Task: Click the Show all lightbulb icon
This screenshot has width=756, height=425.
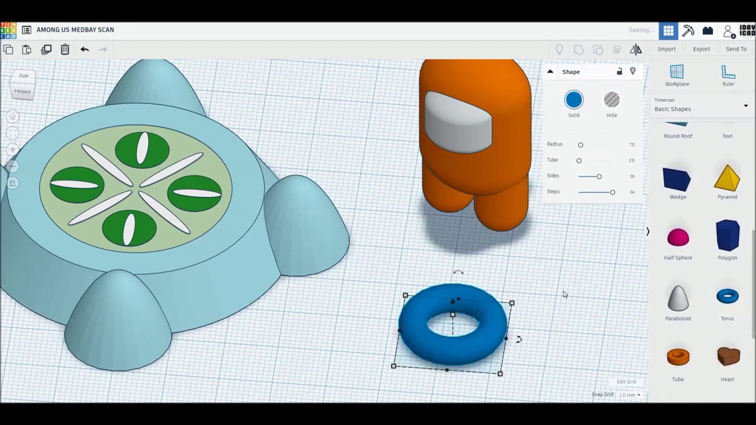Action: tap(559, 50)
